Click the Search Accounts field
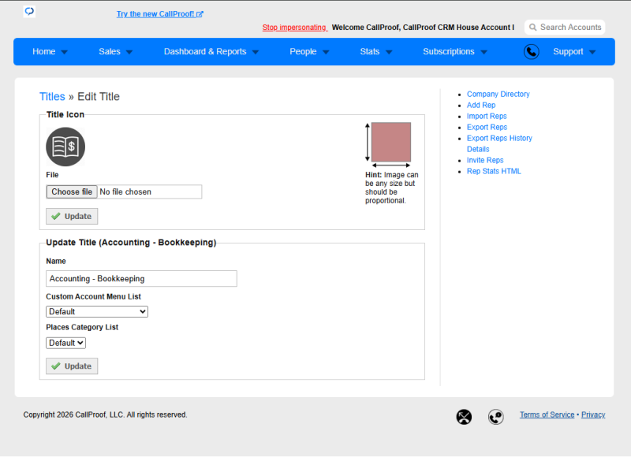This screenshot has width=631, height=457. [565, 28]
